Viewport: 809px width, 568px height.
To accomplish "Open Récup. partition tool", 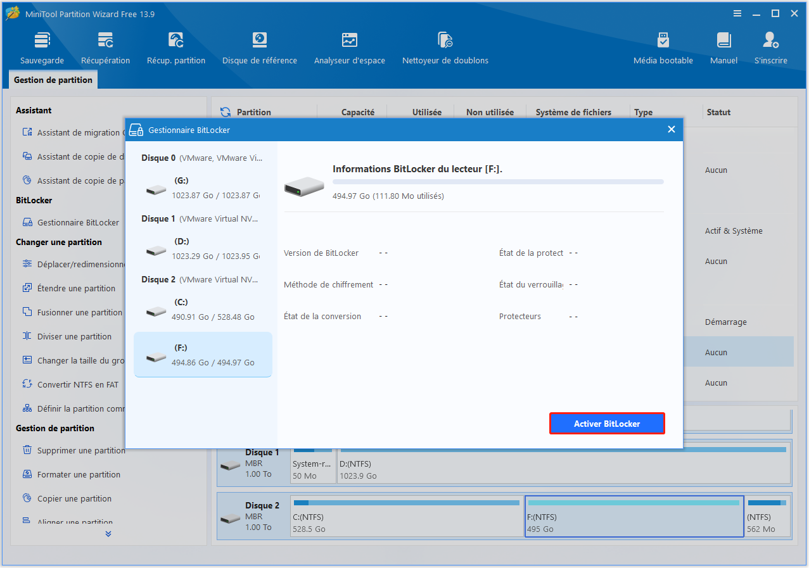I will [x=176, y=48].
